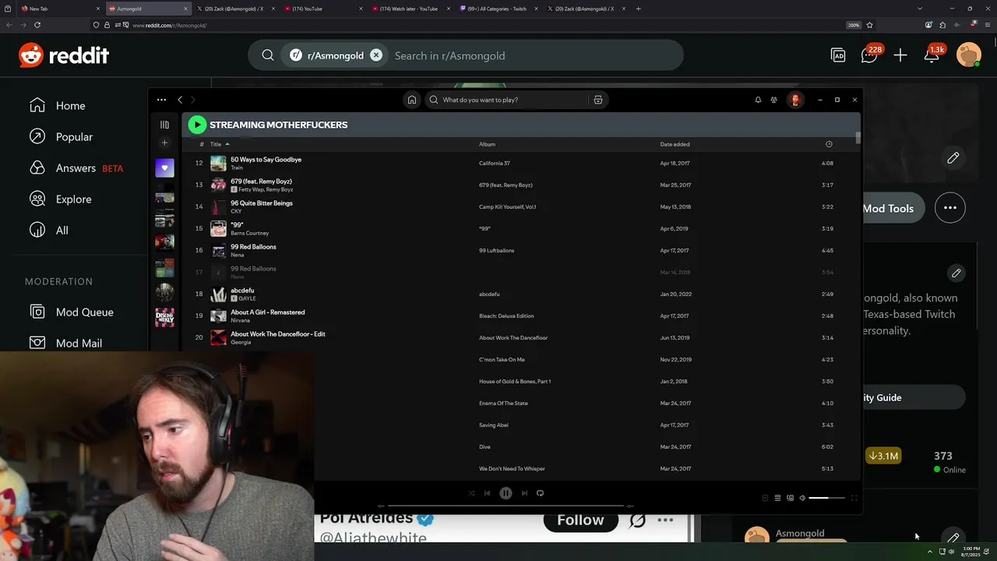997x561 pixels.
Task: Open Reddit notifications bell with 1.3k badge
Action: click(932, 55)
